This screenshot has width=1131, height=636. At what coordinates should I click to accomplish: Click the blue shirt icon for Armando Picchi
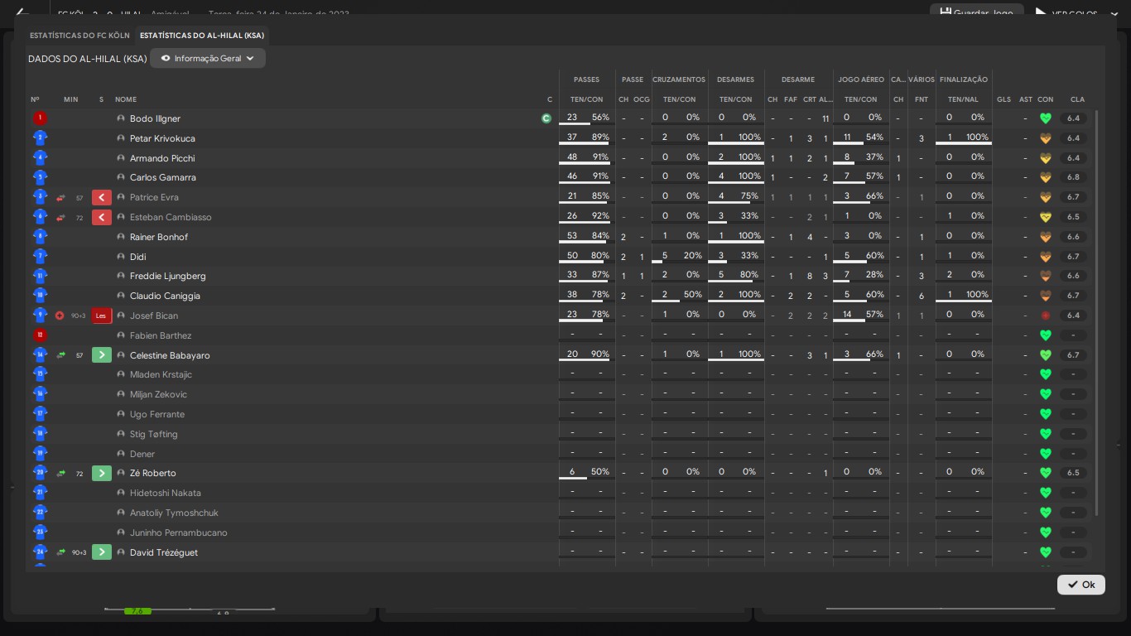tap(40, 158)
